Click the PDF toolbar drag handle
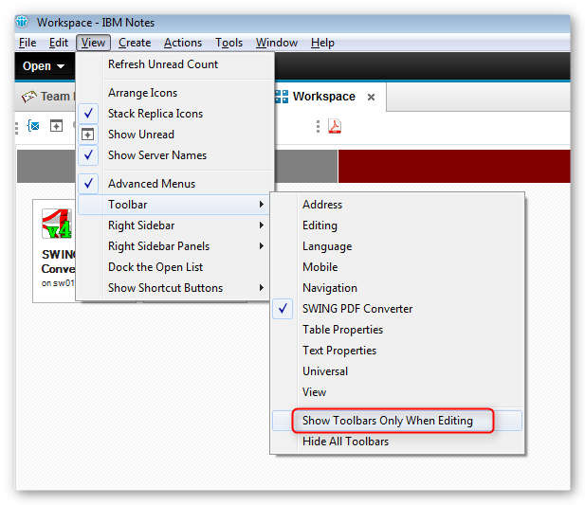This screenshot has height=505, width=585. click(318, 126)
